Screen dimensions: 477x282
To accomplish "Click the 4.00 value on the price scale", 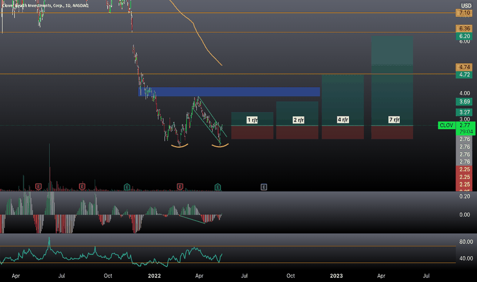I will [x=465, y=93].
